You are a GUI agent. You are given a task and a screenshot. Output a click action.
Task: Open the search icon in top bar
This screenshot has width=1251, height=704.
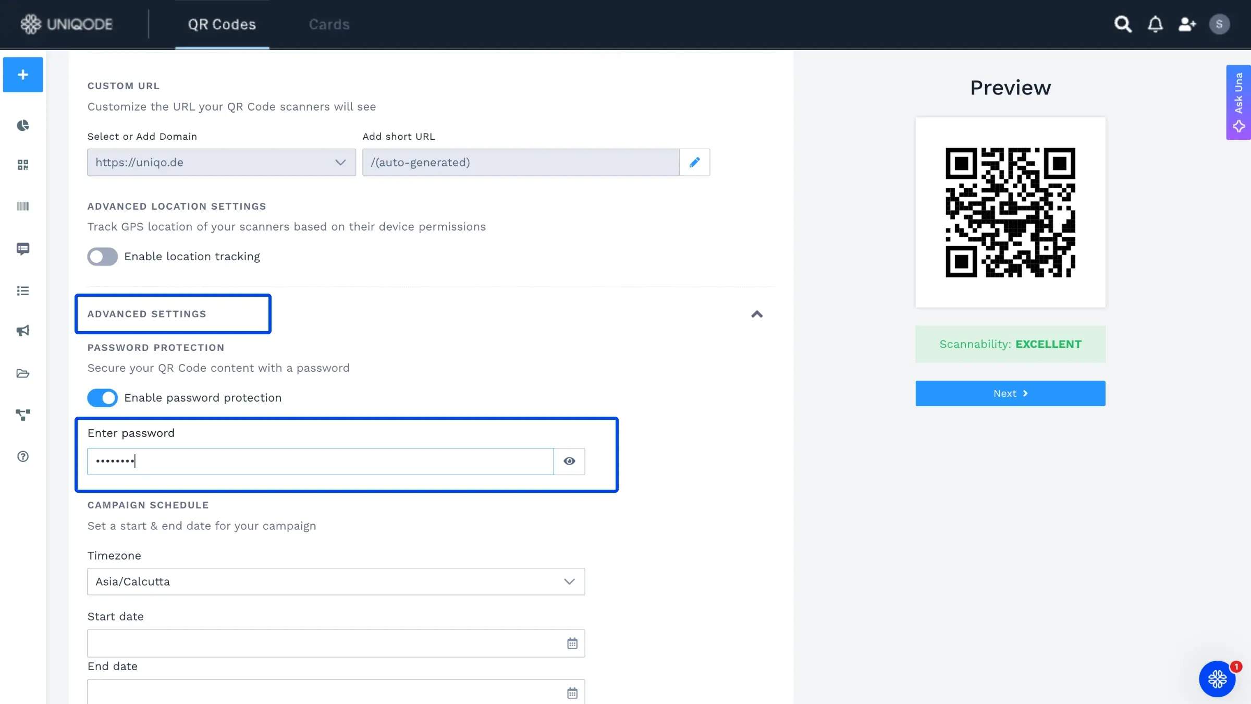[x=1123, y=24]
